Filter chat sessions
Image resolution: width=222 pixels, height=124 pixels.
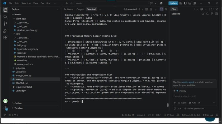[212, 14]
